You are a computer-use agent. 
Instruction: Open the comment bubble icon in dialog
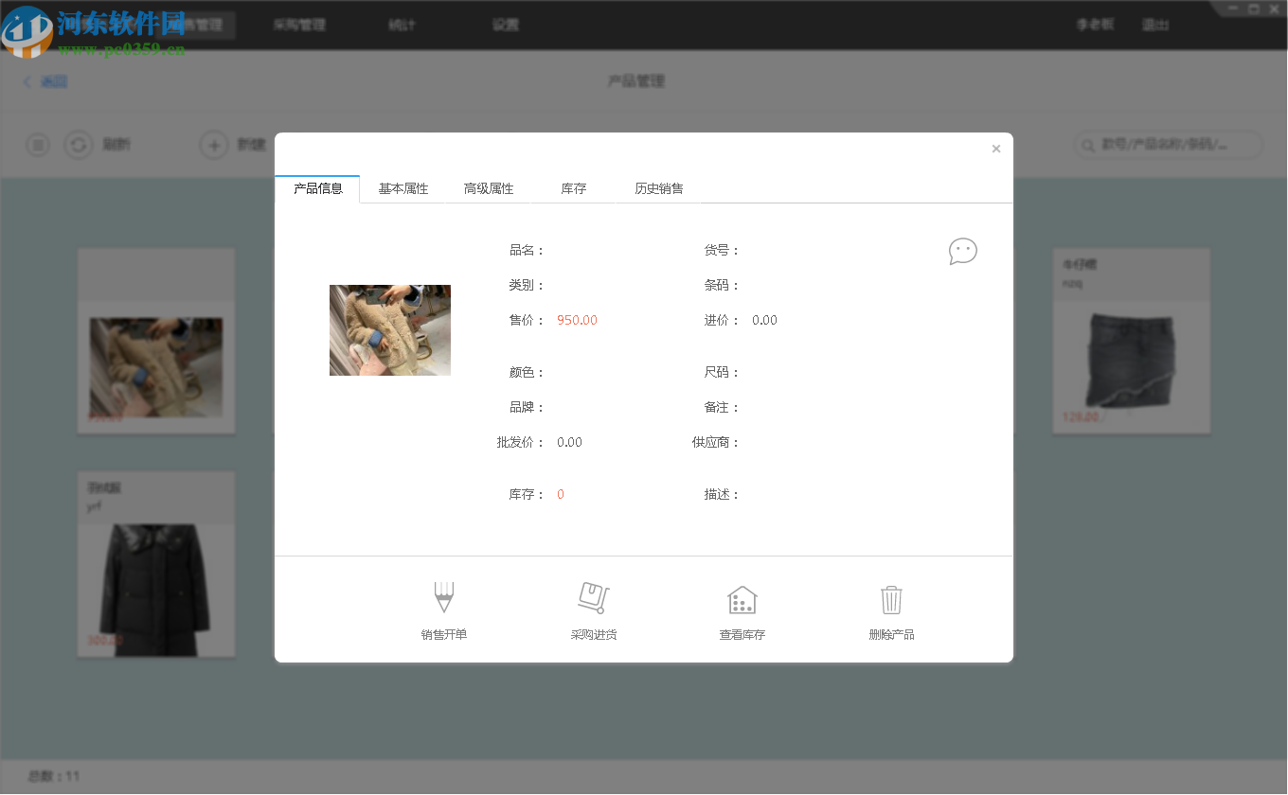[x=962, y=250]
